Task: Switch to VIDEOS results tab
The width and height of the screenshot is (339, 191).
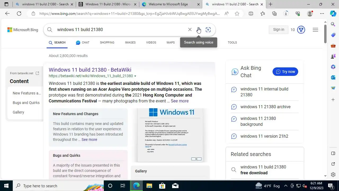Action: [x=151, y=42]
